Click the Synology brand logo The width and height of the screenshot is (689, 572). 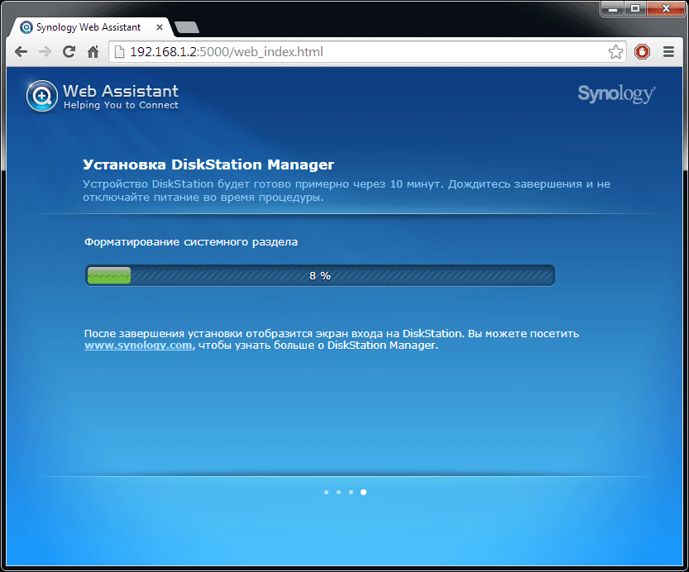click(x=616, y=94)
